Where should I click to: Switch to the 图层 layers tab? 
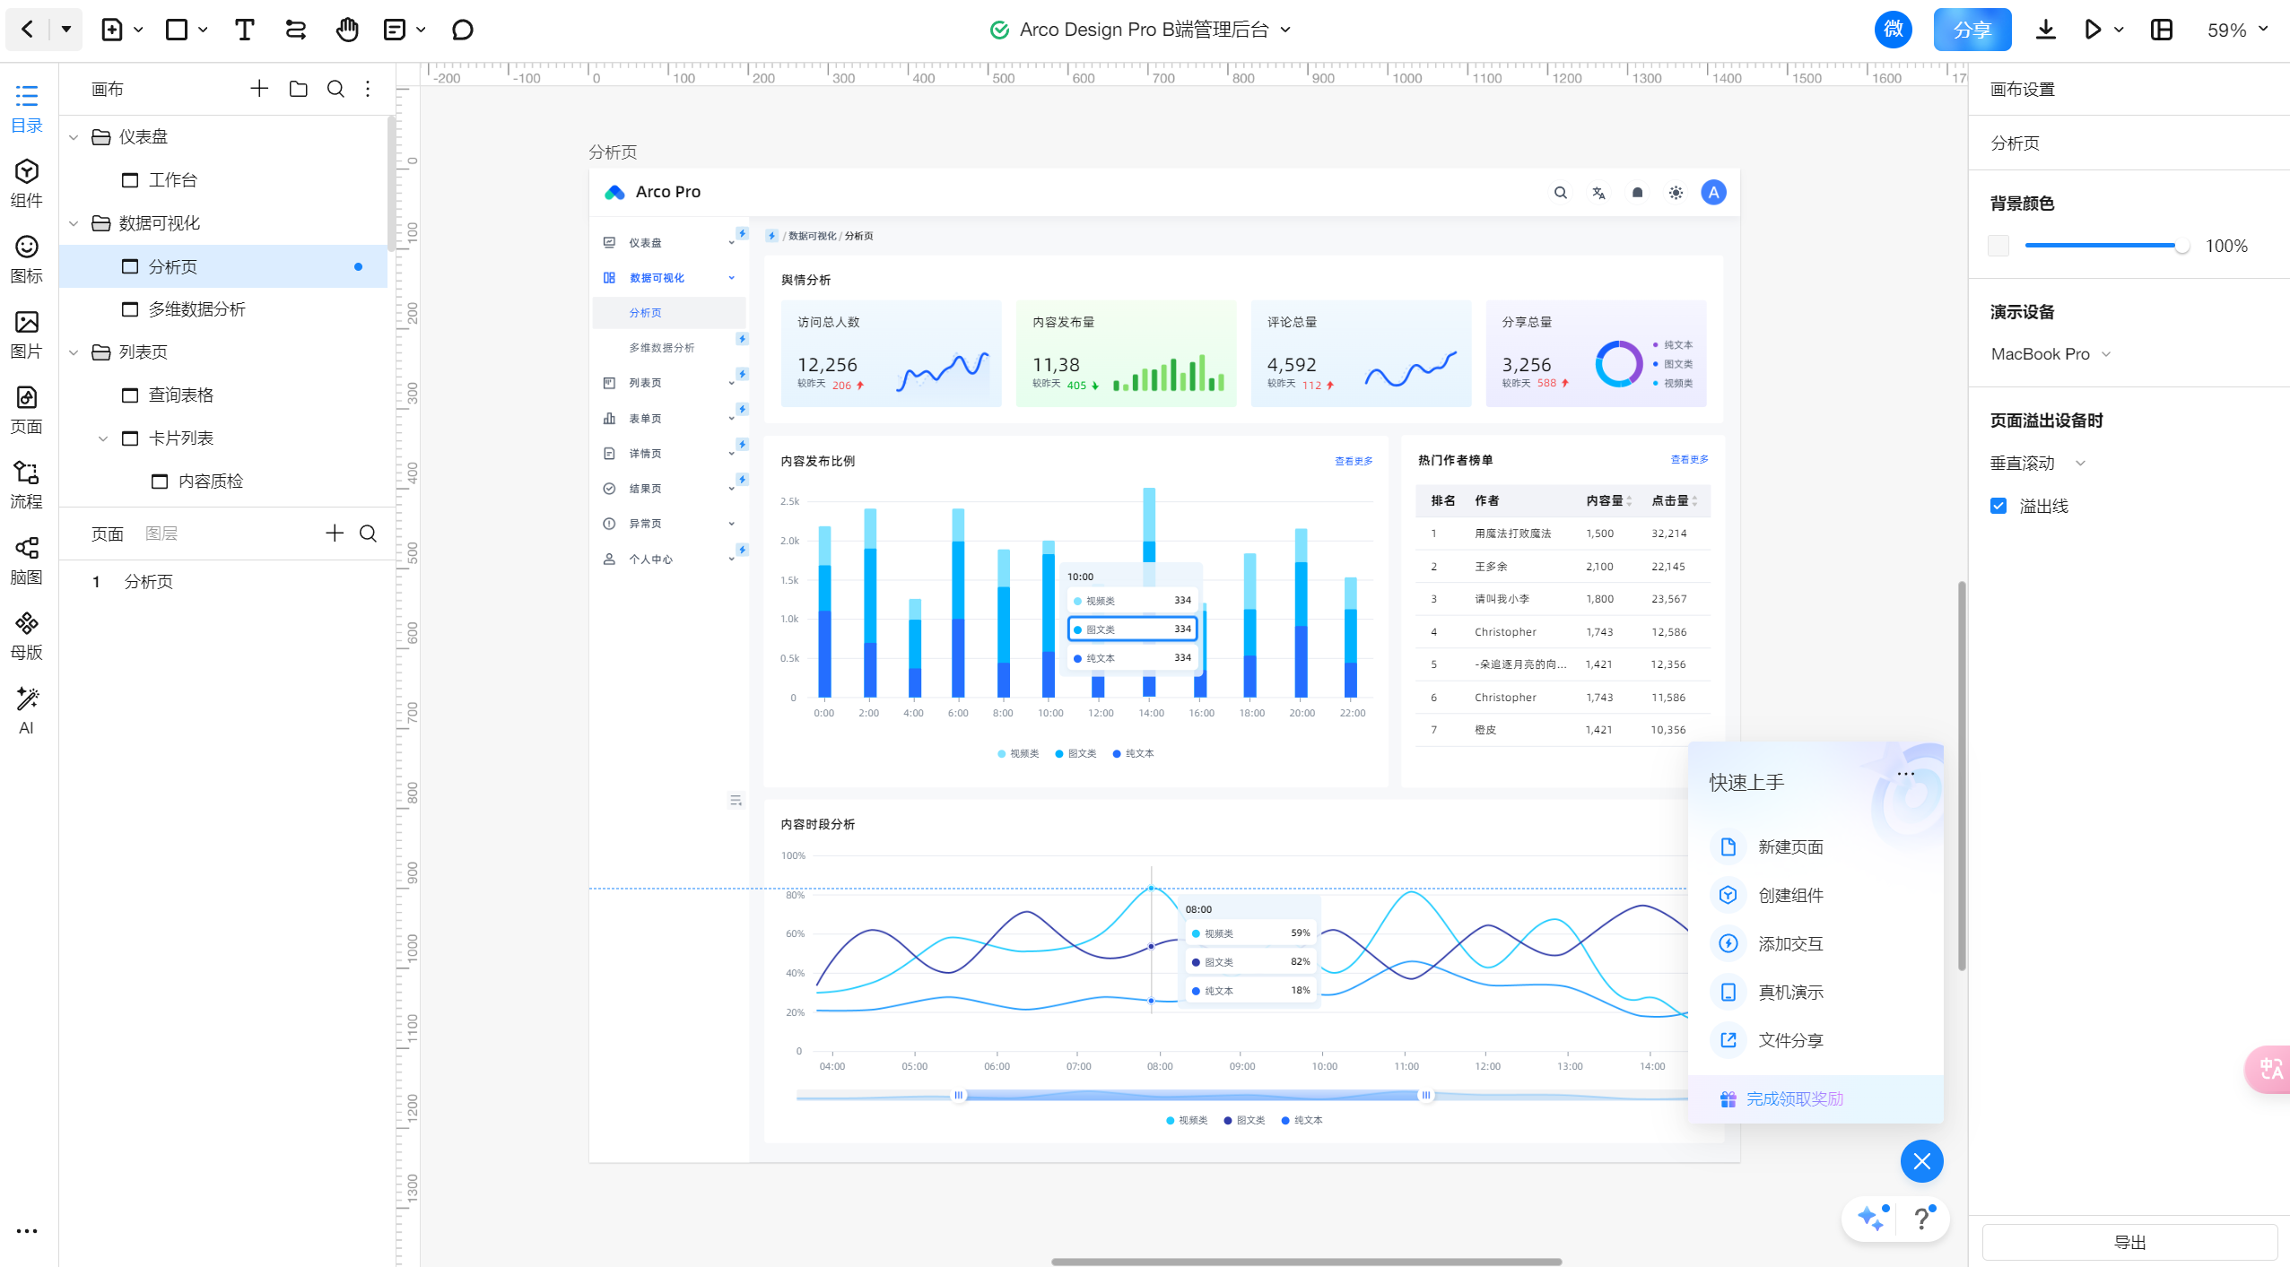(x=161, y=534)
